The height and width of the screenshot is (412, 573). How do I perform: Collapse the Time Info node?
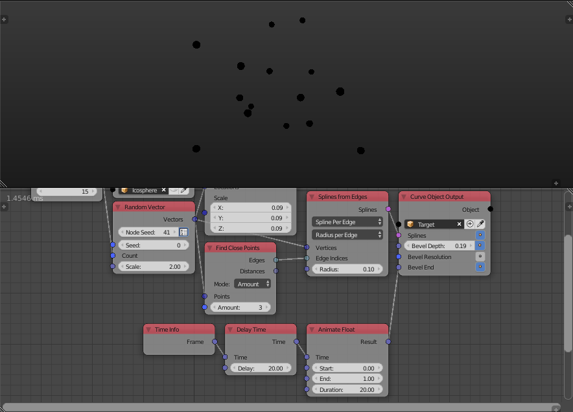148,330
